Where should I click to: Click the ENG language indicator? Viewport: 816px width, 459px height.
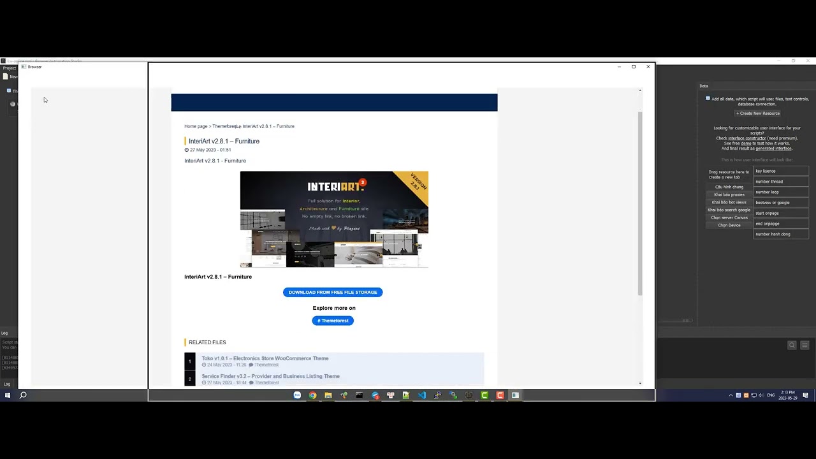771,395
